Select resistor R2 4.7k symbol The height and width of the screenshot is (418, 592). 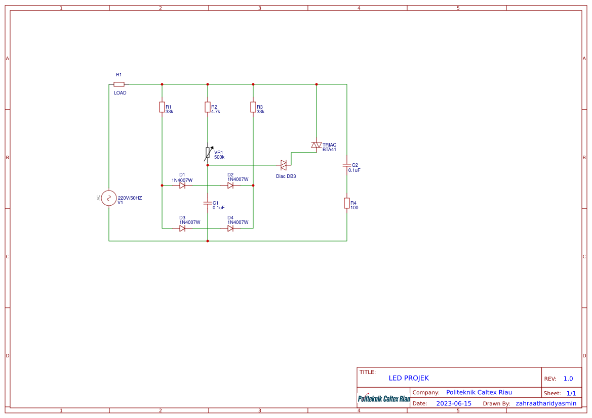(x=208, y=107)
